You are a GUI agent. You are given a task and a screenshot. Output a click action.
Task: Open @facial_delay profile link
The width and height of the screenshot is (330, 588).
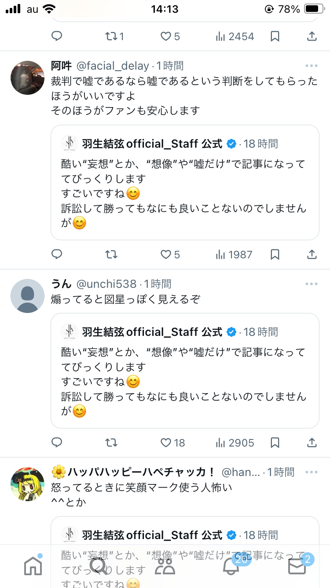(x=113, y=66)
